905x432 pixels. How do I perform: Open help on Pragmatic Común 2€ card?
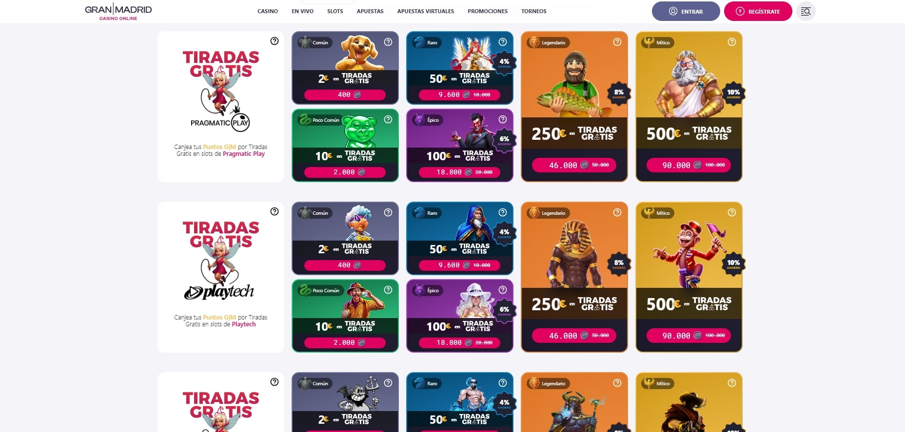[388, 42]
